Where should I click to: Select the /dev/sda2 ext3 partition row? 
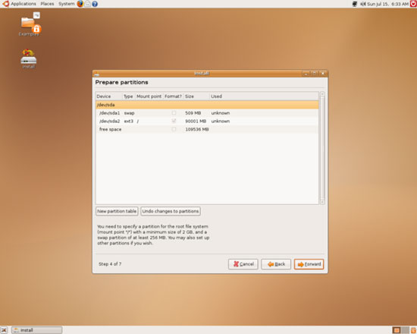coord(207,121)
